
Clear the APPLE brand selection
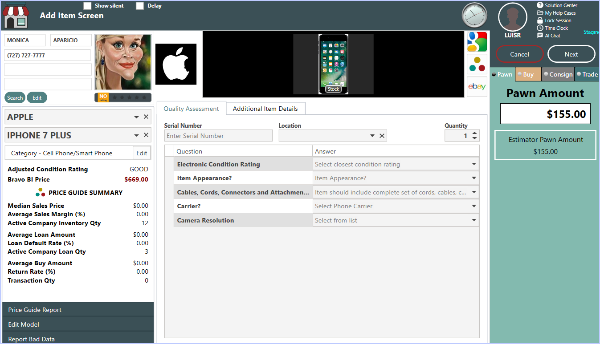click(x=146, y=117)
